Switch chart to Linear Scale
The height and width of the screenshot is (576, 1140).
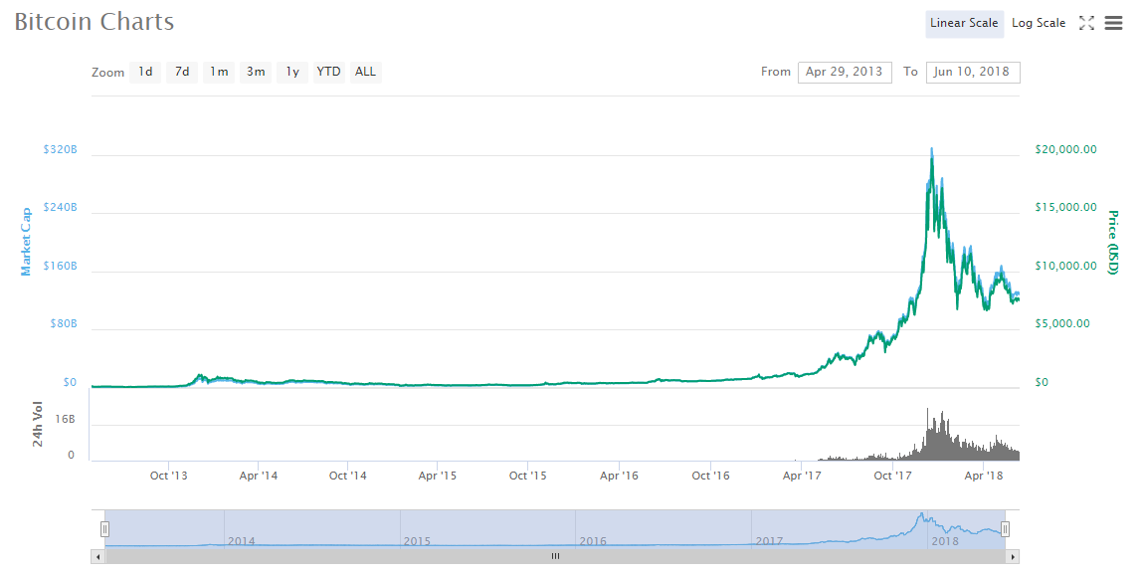[963, 23]
